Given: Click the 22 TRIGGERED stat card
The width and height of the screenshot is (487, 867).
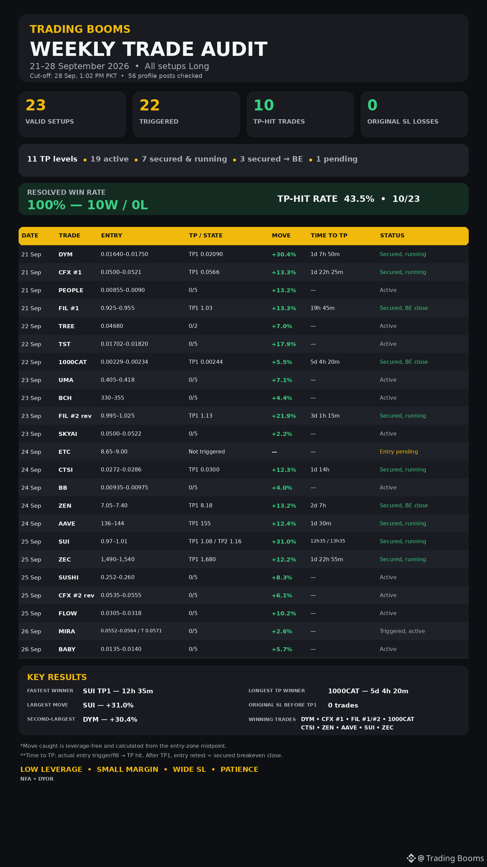Looking at the screenshot, I should point(186,114).
